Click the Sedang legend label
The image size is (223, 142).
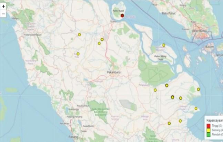217,130
